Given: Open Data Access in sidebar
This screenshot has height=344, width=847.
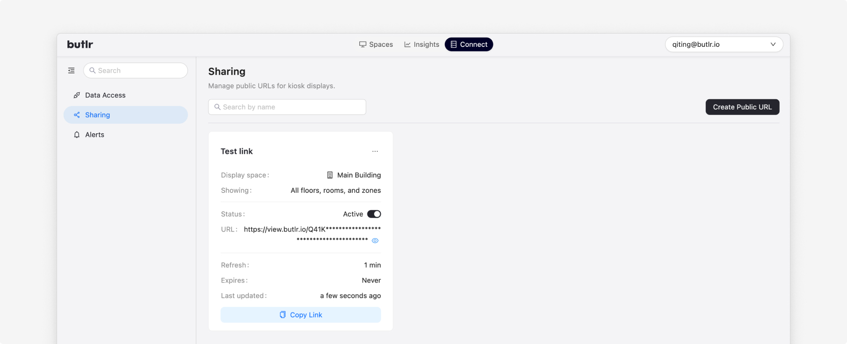Looking at the screenshot, I should pos(125,95).
